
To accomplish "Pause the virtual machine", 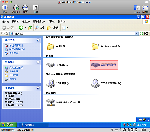I will pyautogui.click(x=5, y=9).
